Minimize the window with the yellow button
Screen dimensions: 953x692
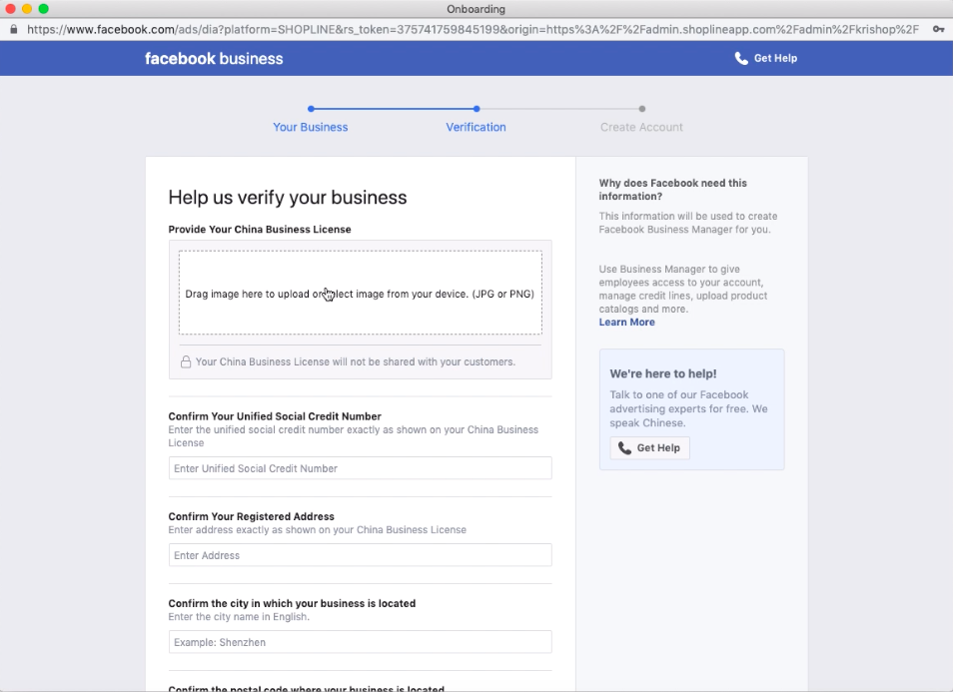click(x=27, y=9)
